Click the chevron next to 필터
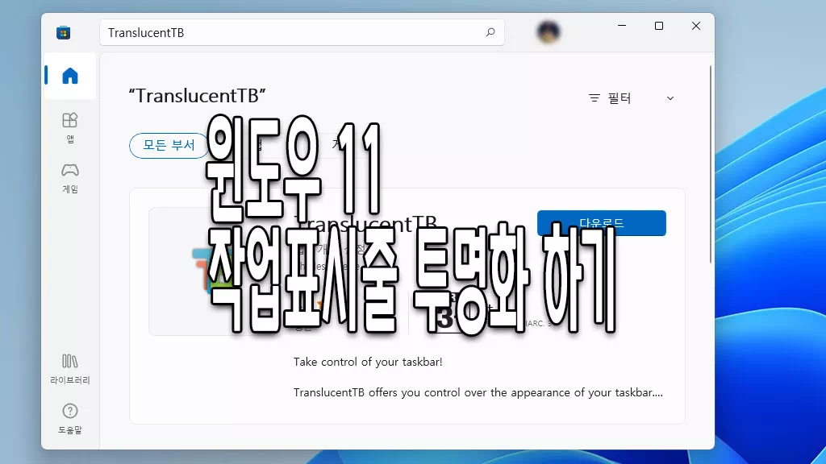 point(670,98)
